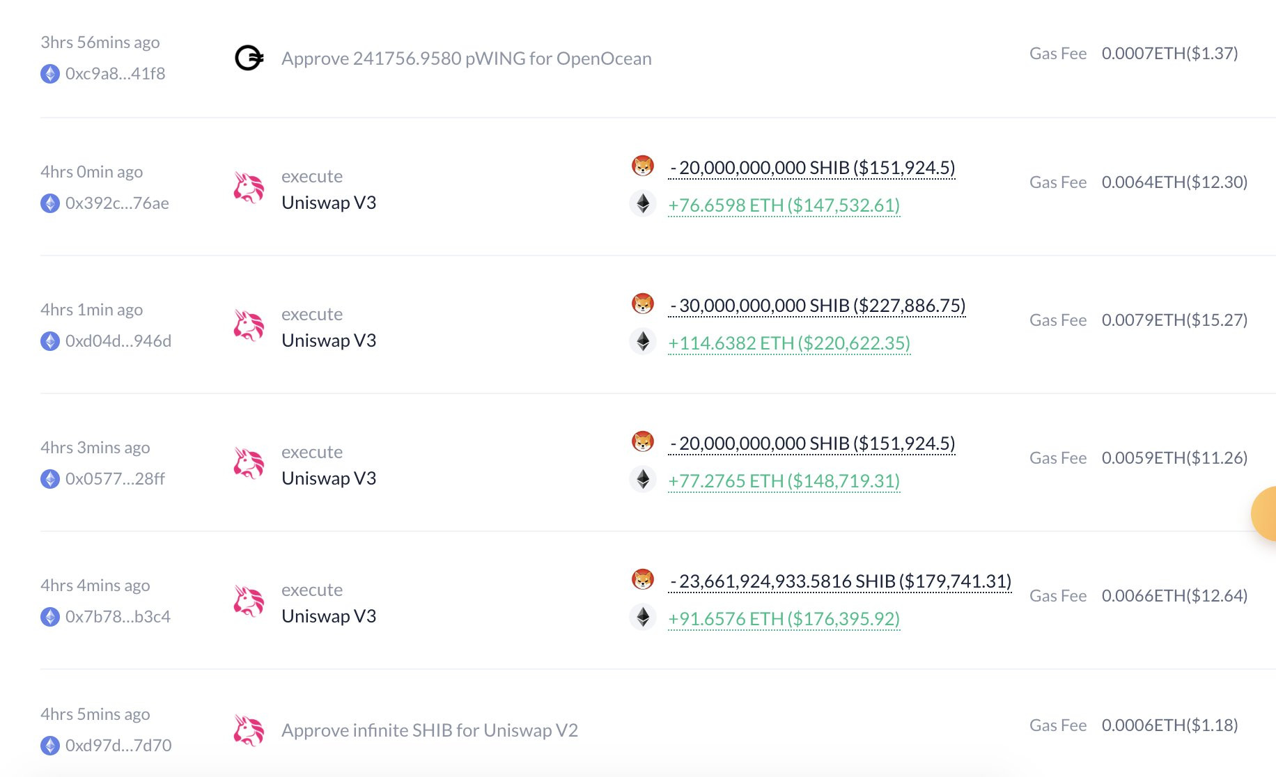Click the ETH icon beside +76.6598 ETH
Viewport: 1276px width, 777px height.
pyautogui.click(x=643, y=203)
